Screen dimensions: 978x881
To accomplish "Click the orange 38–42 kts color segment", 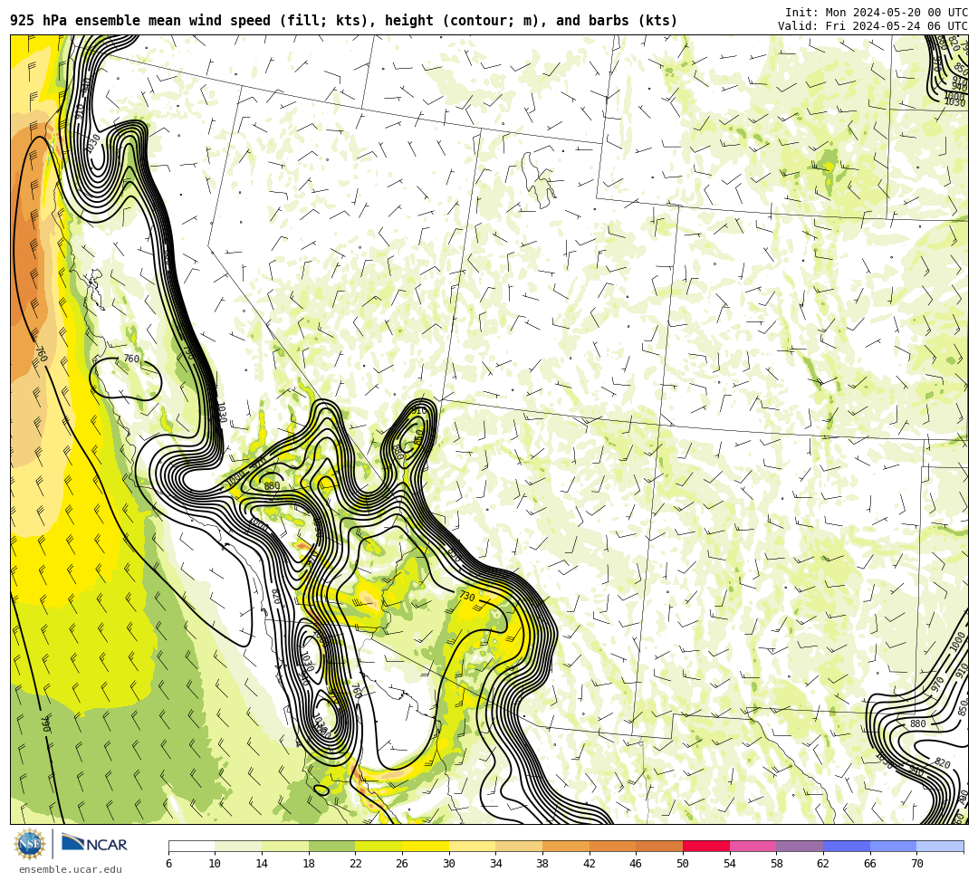I will tap(566, 846).
